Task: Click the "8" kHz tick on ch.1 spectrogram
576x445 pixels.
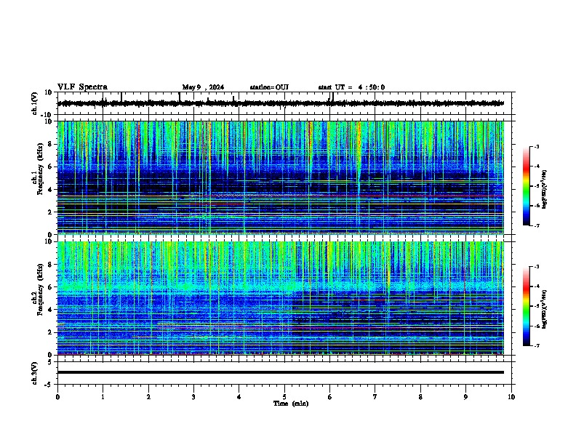Action: 51,144
